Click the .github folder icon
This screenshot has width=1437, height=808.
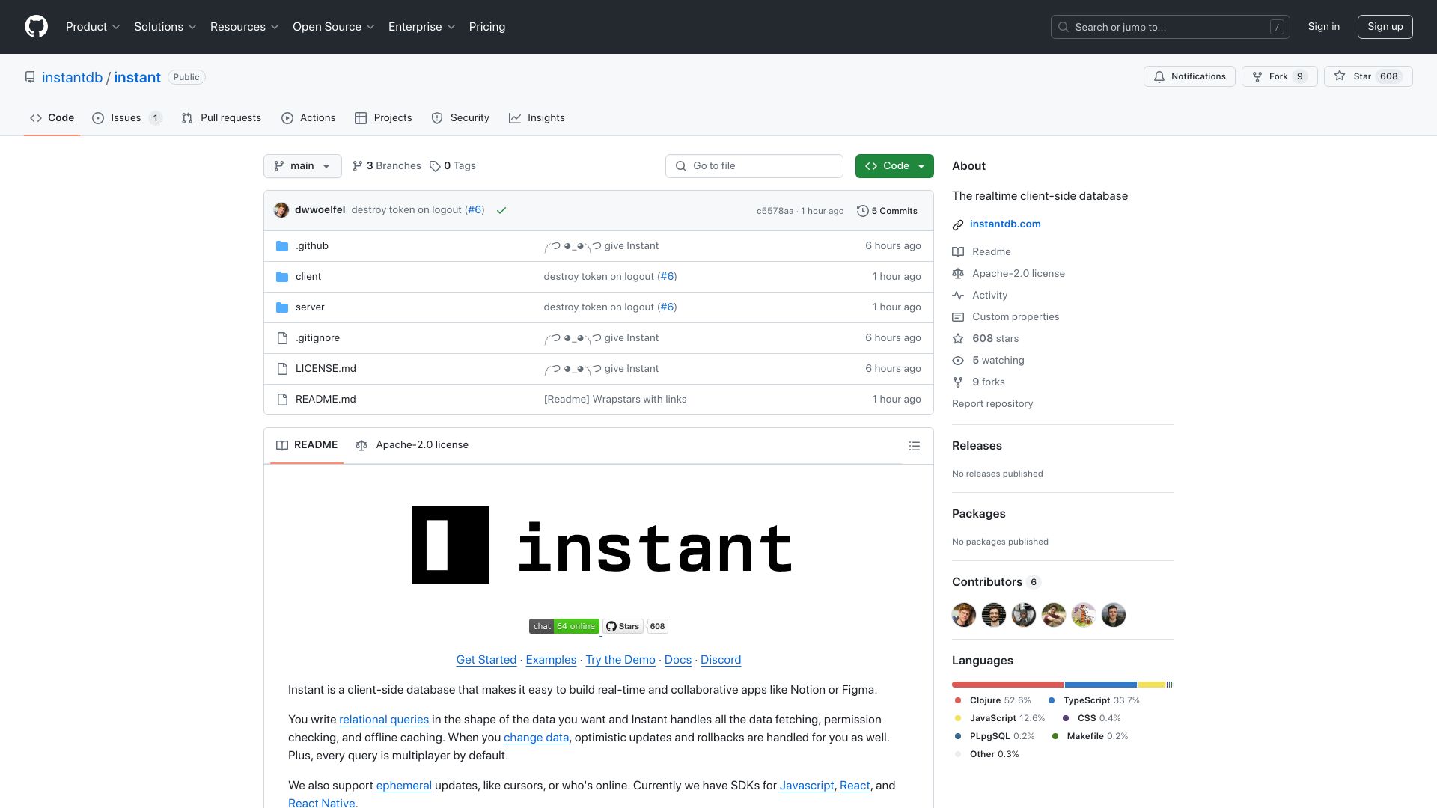click(x=282, y=246)
